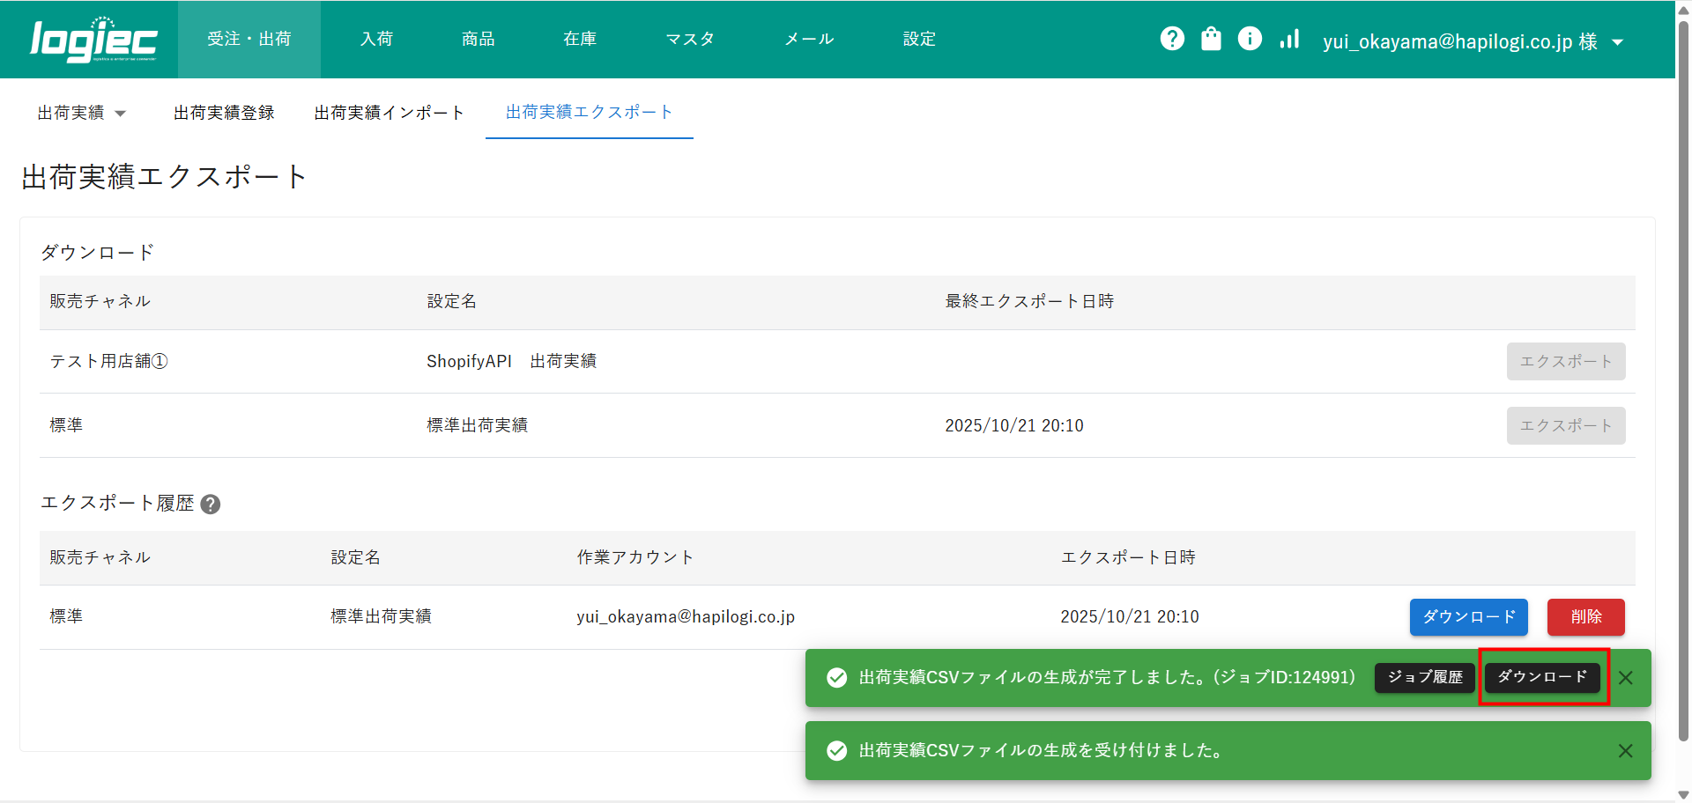Click the red 削除 button

[x=1585, y=617]
